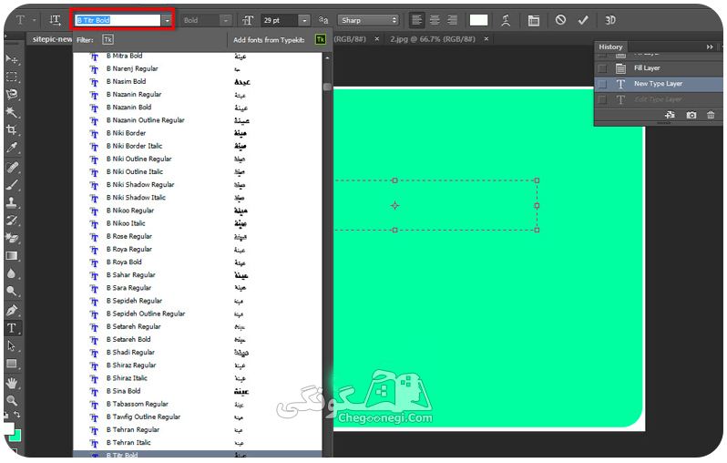Open the Sharp anti-aliasing dropdown
727x463 pixels.
369,20
